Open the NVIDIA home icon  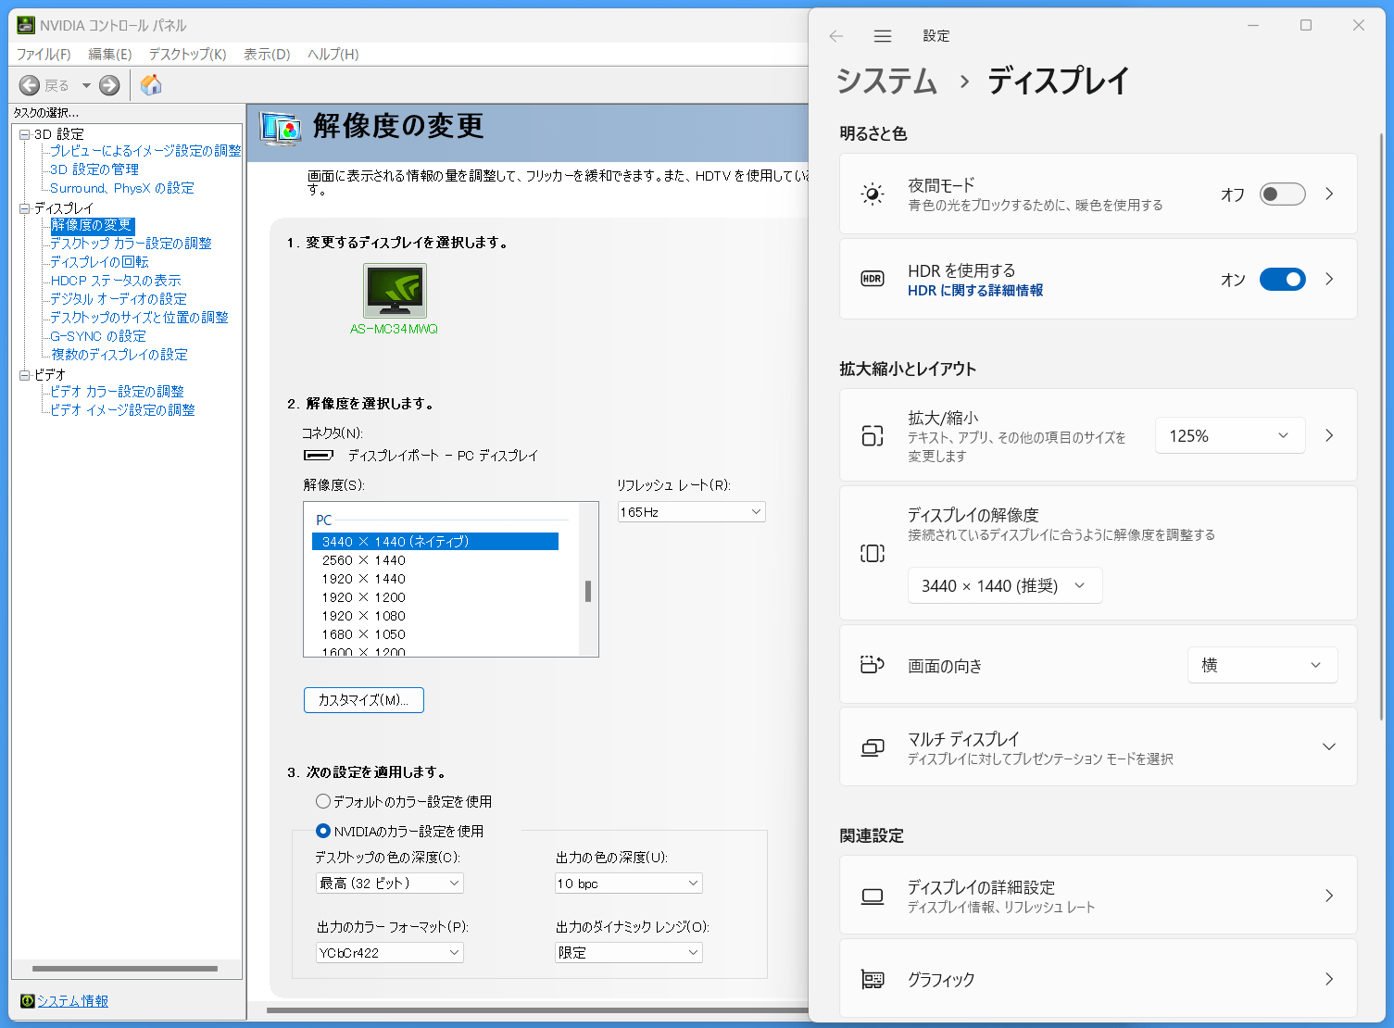151,85
